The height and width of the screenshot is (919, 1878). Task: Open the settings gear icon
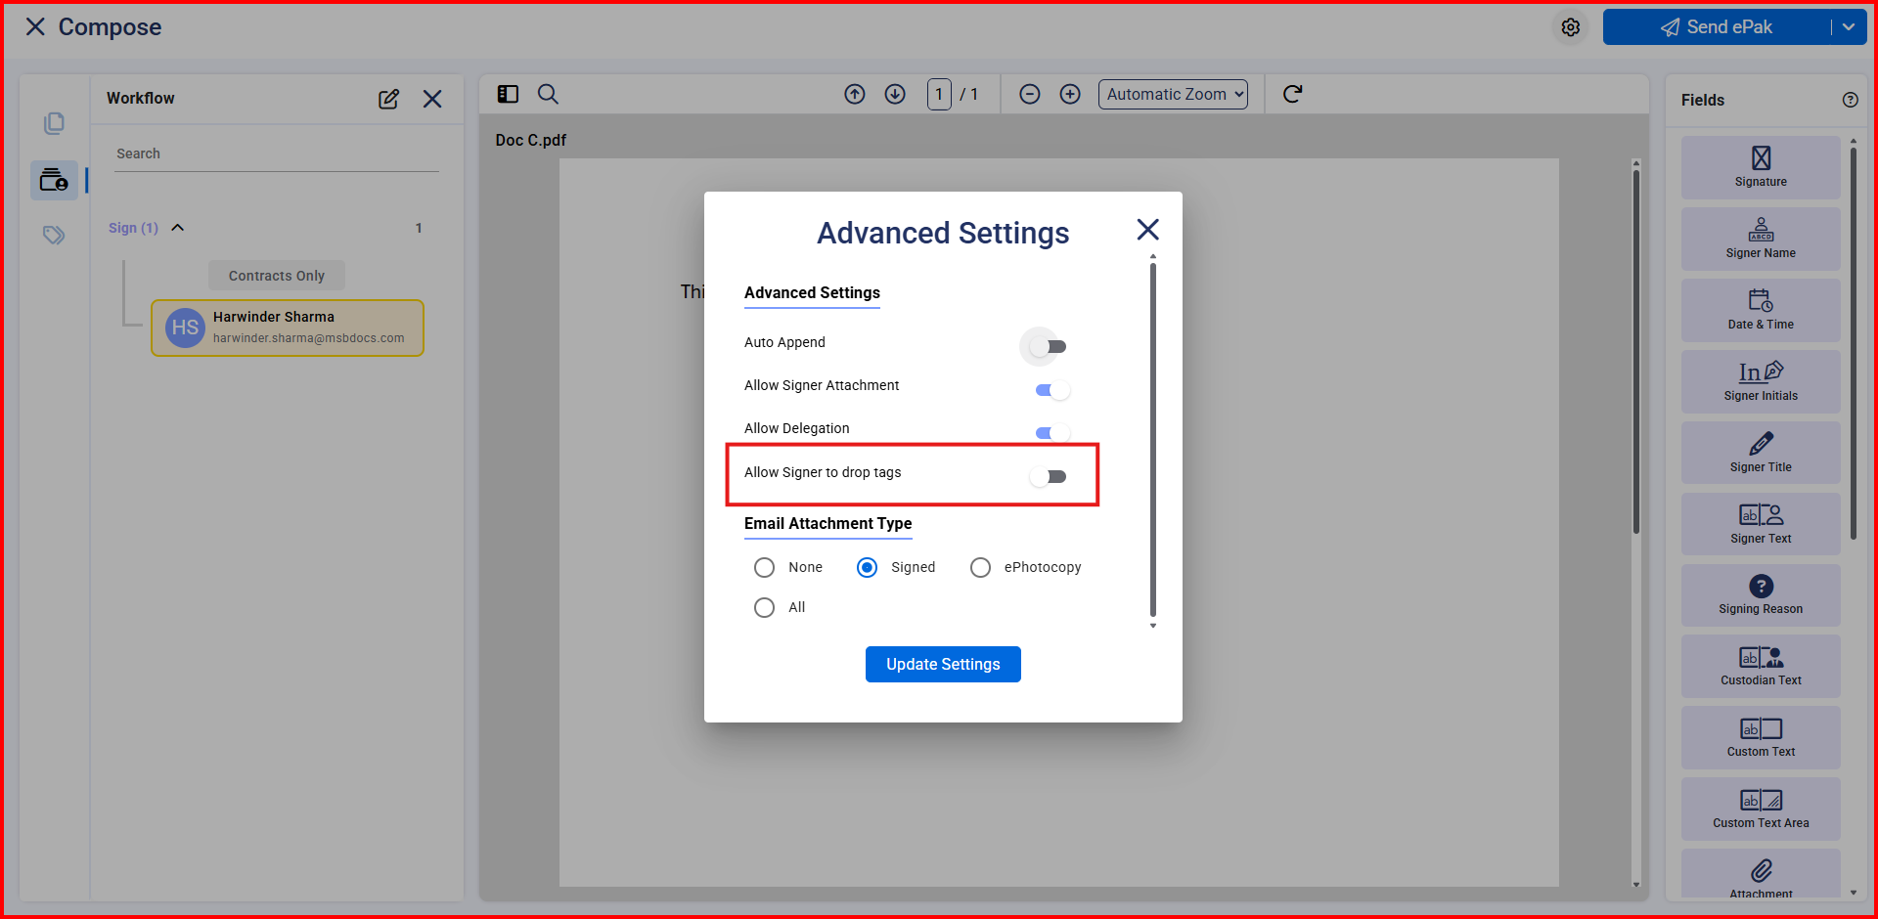coord(1570,27)
